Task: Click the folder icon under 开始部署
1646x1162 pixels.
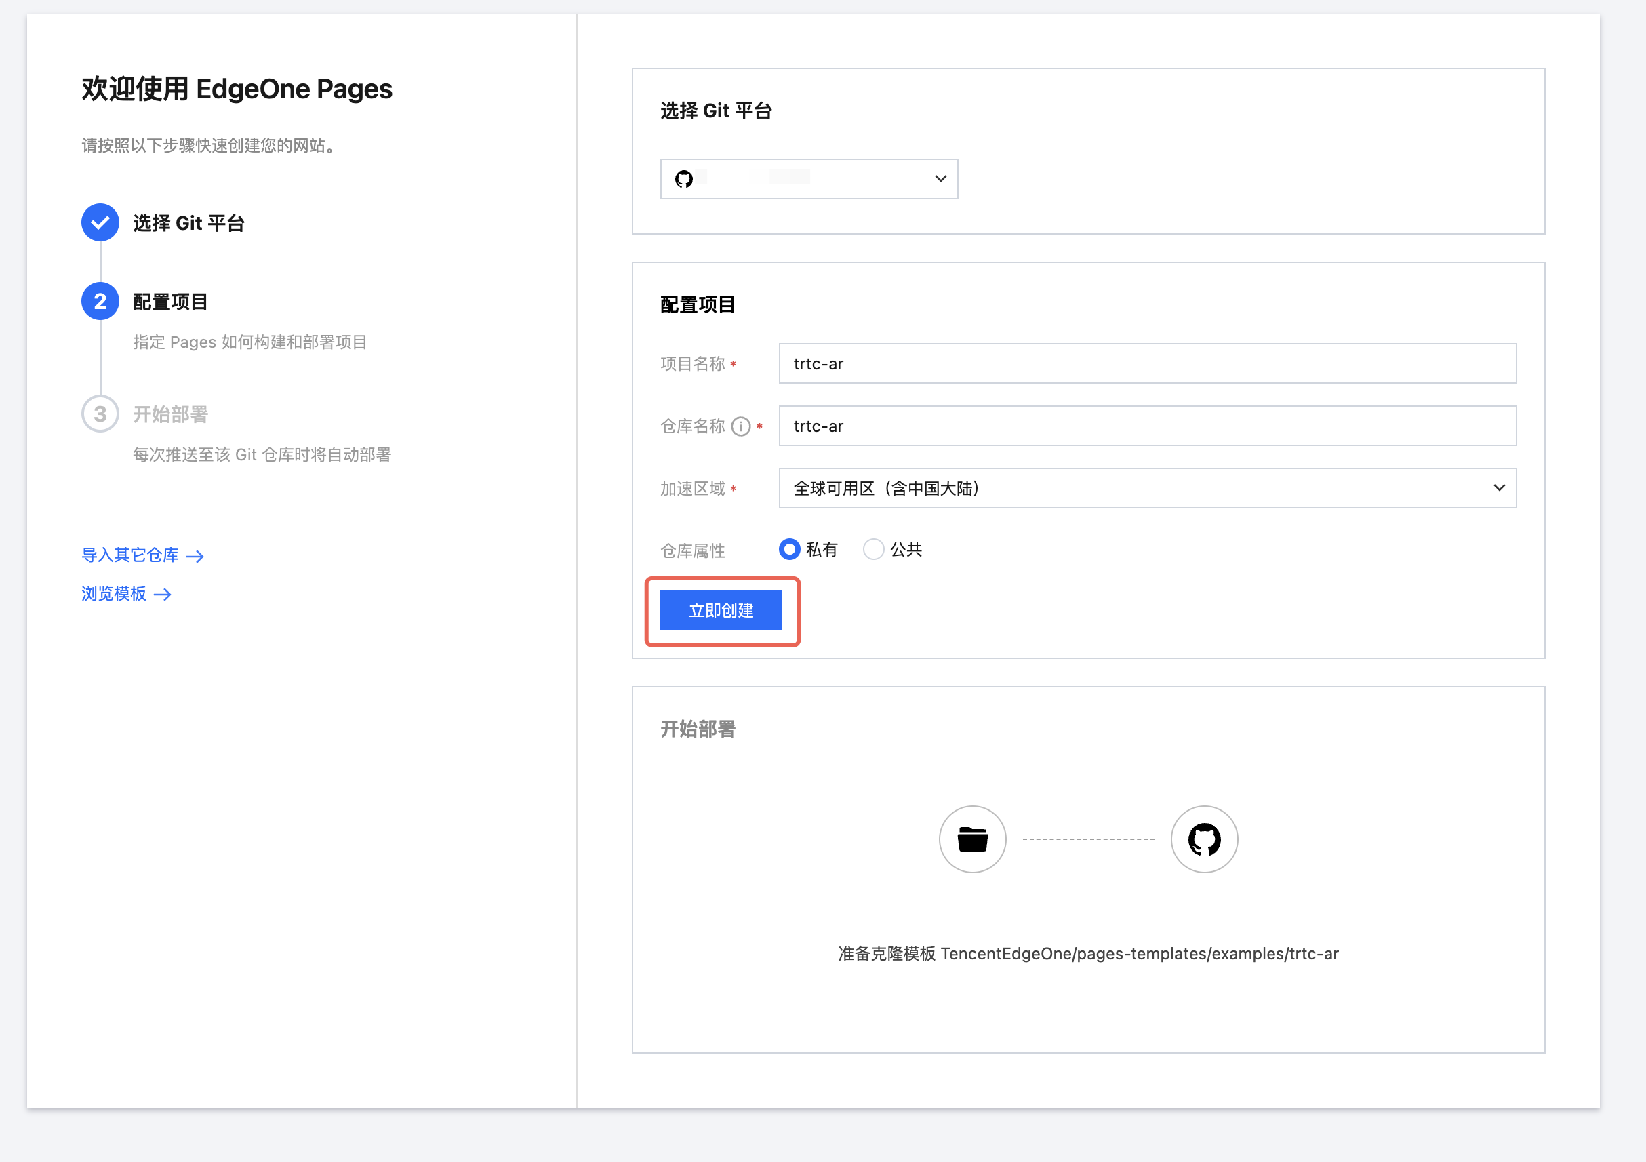Action: (x=973, y=839)
